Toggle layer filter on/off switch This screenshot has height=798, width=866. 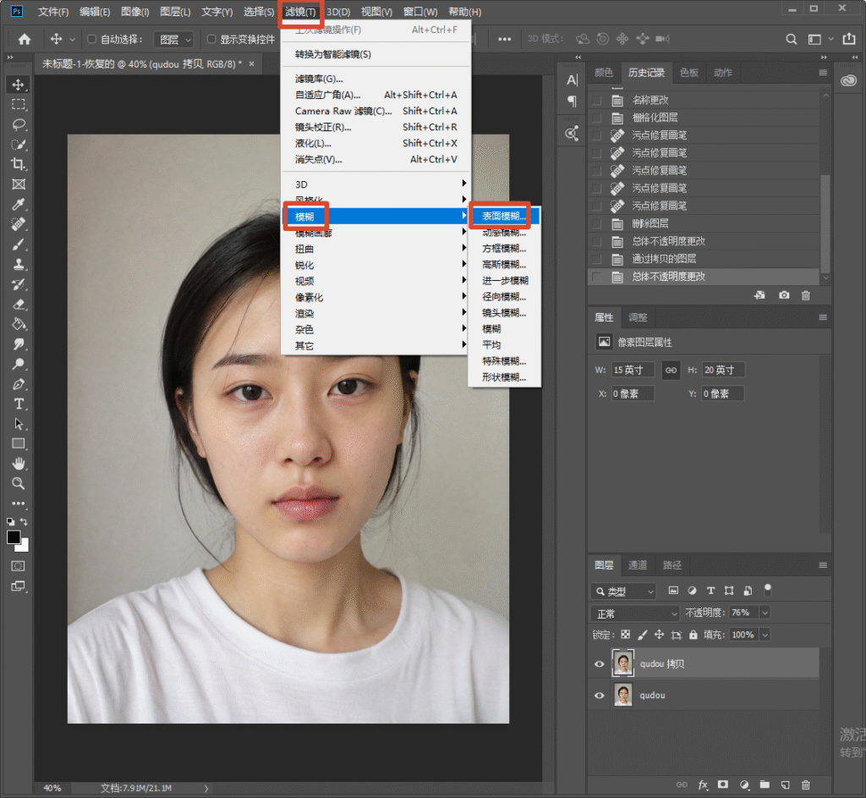pyautogui.click(x=767, y=590)
